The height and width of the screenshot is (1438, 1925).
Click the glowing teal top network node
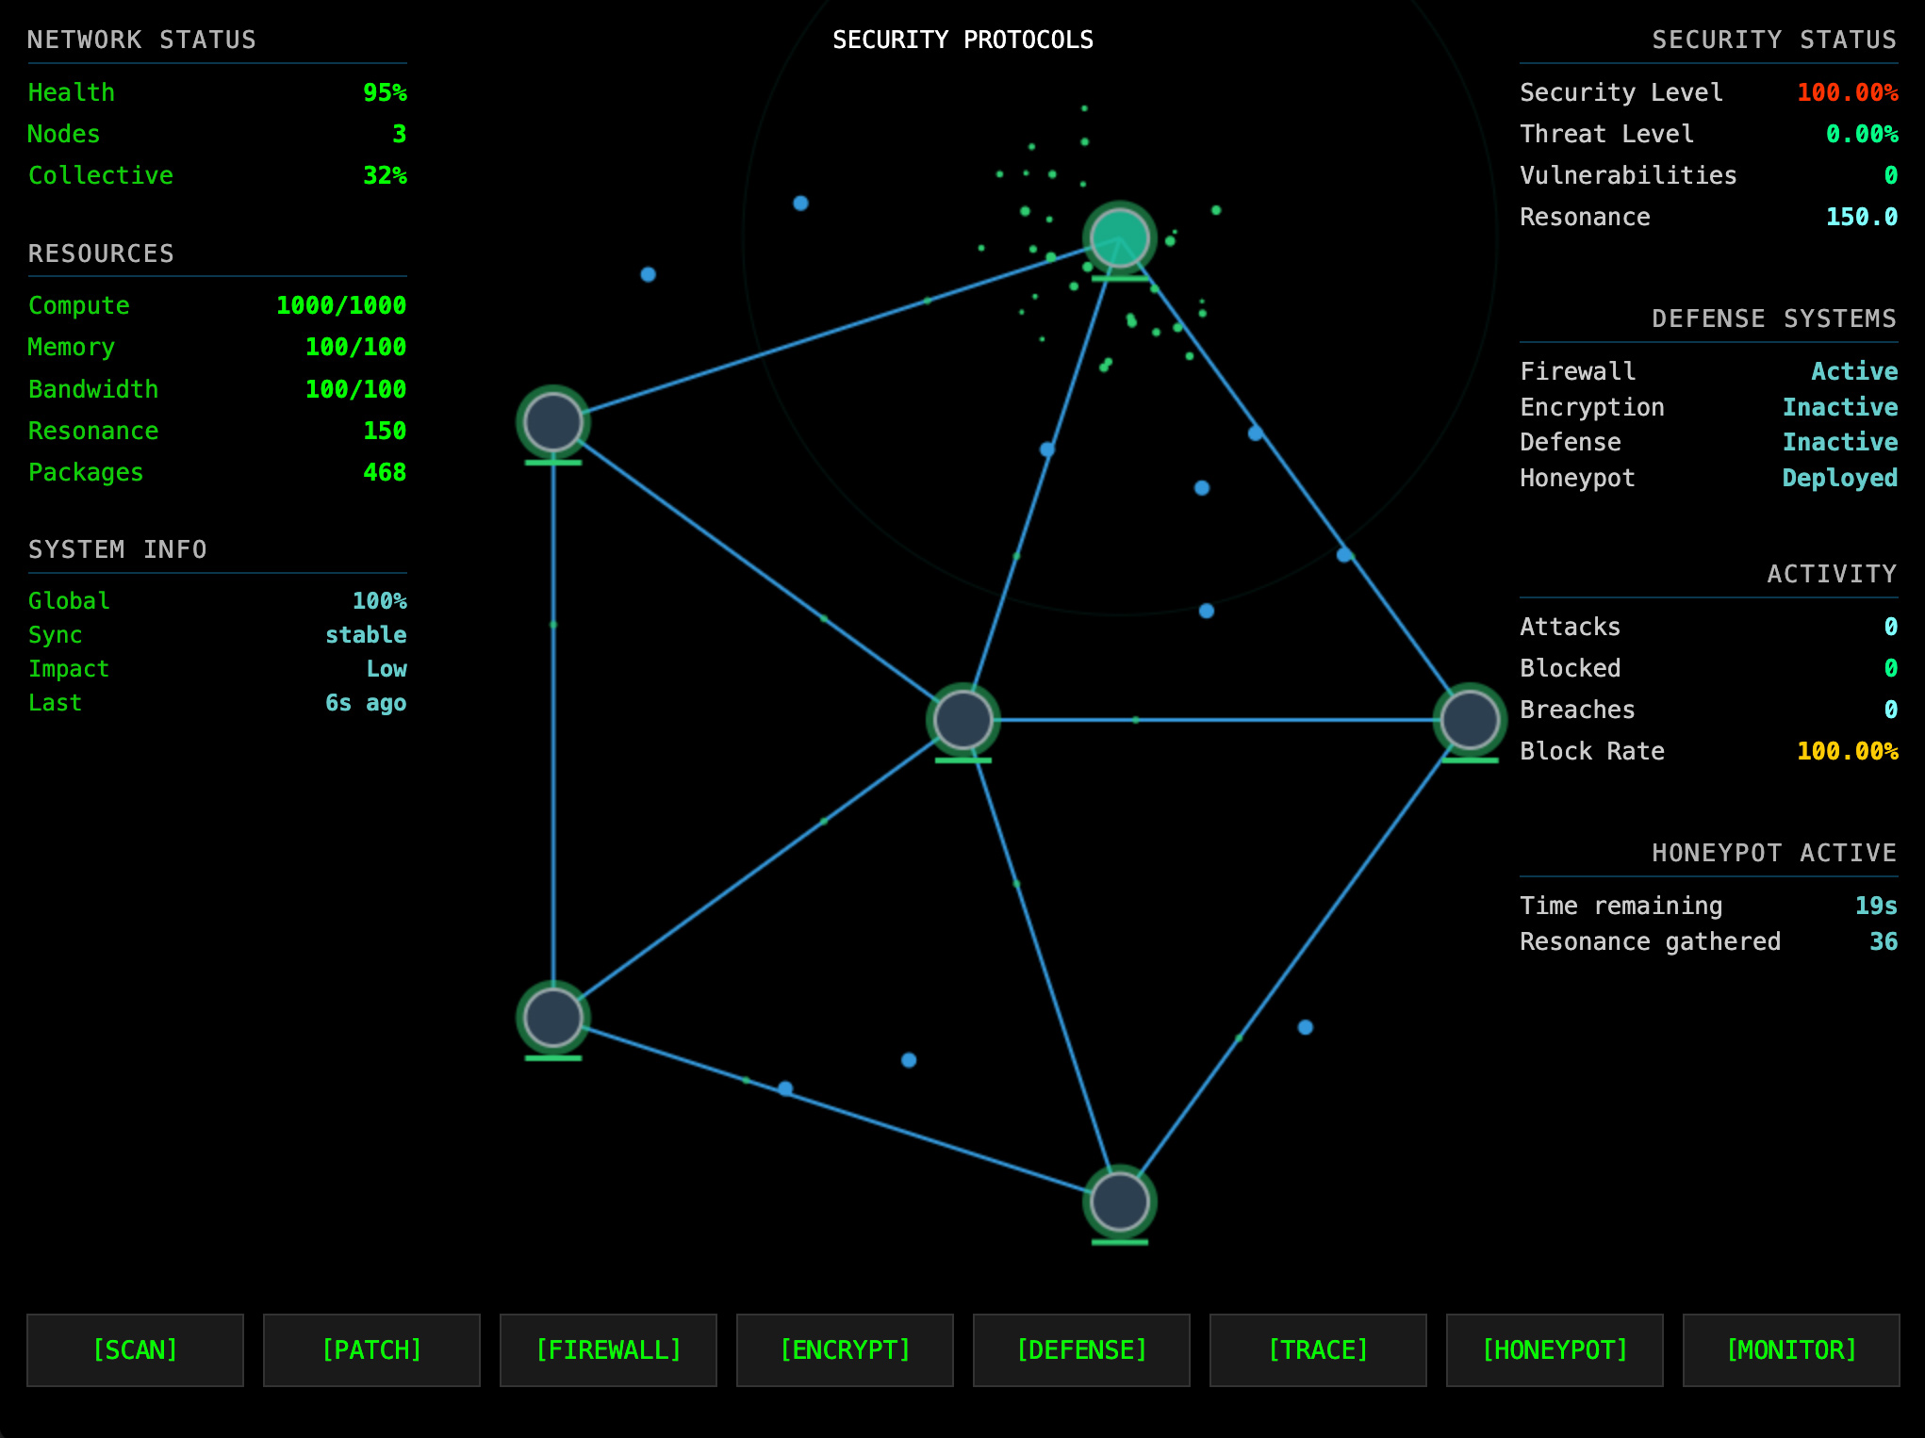pyautogui.click(x=1119, y=237)
